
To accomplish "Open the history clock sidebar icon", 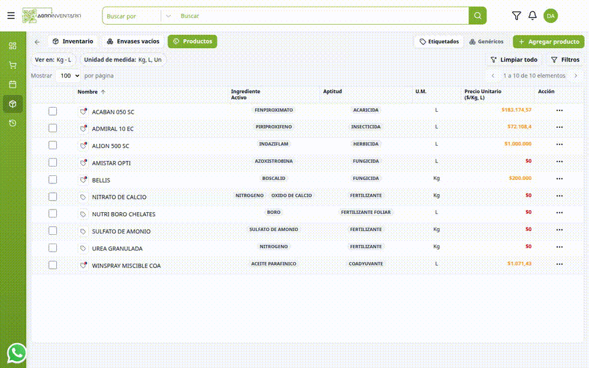I will pyautogui.click(x=13, y=123).
